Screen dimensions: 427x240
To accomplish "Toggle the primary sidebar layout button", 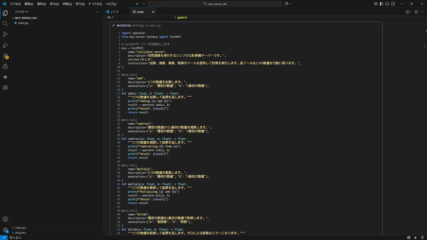I will [x=381, y=4].
